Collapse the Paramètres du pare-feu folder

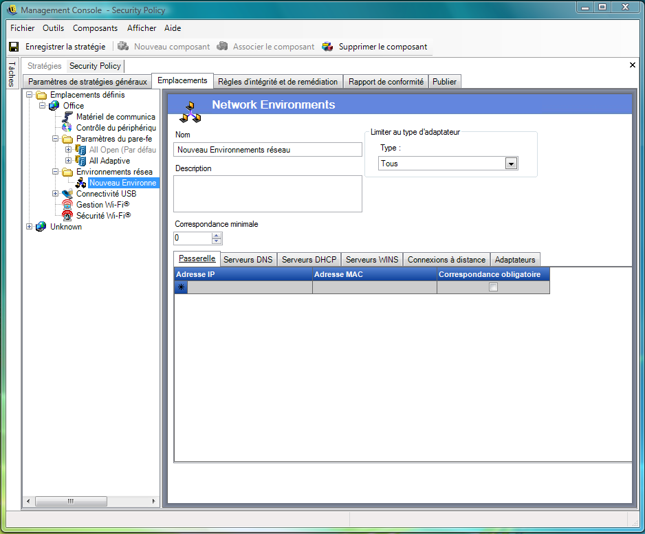coord(56,139)
